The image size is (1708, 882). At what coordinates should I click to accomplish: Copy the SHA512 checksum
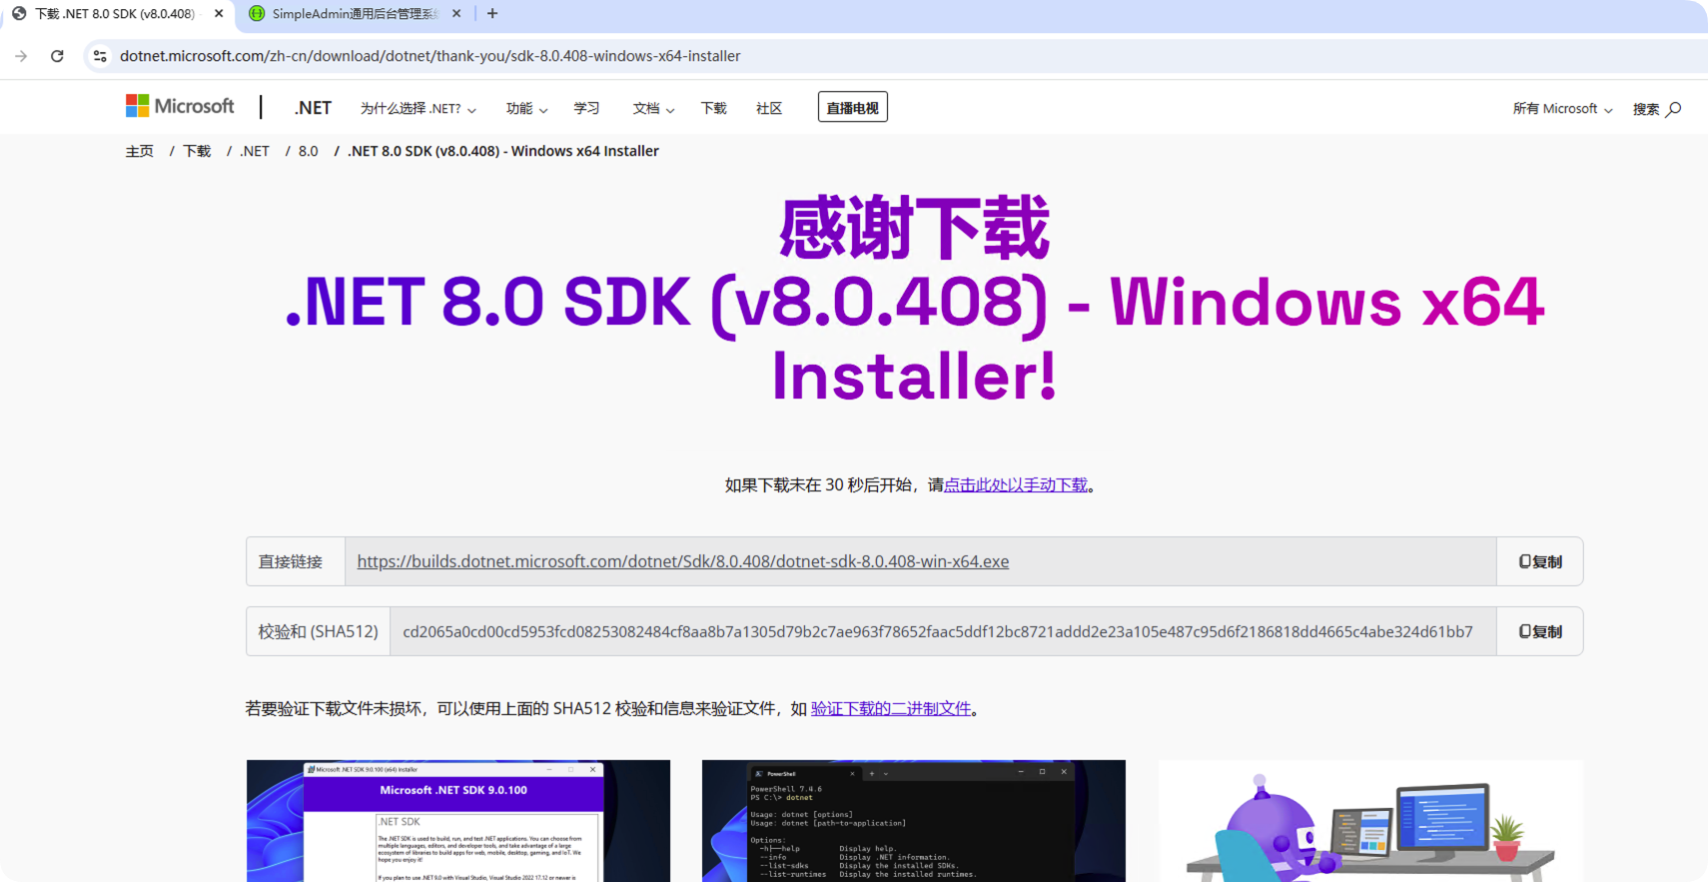(x=1540, y=631)
